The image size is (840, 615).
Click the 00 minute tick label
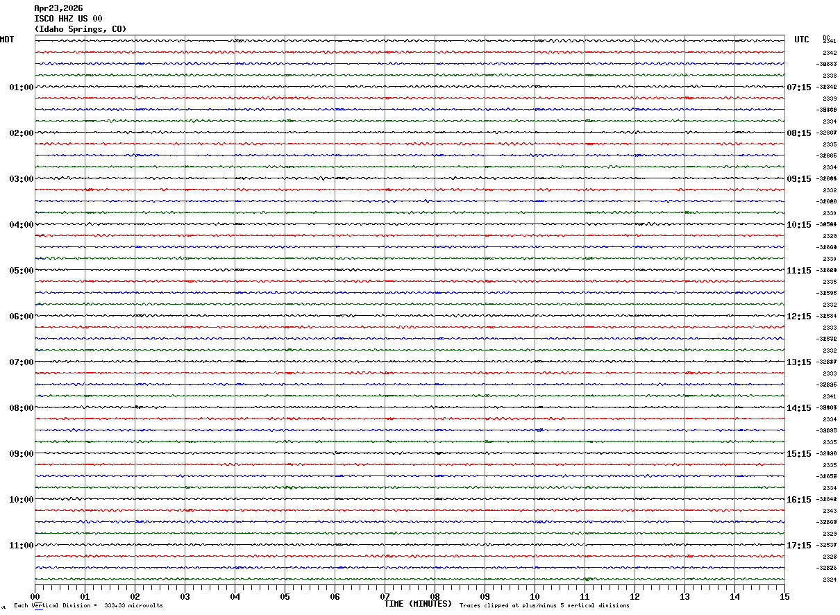pos(35,596)
